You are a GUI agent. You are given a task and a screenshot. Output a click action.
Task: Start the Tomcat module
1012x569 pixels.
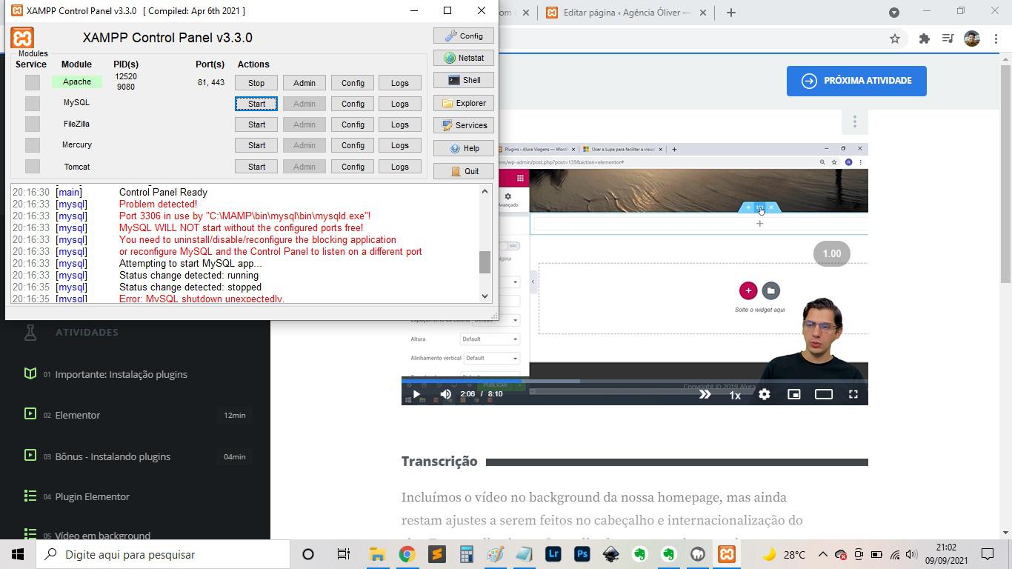(256, 167)
